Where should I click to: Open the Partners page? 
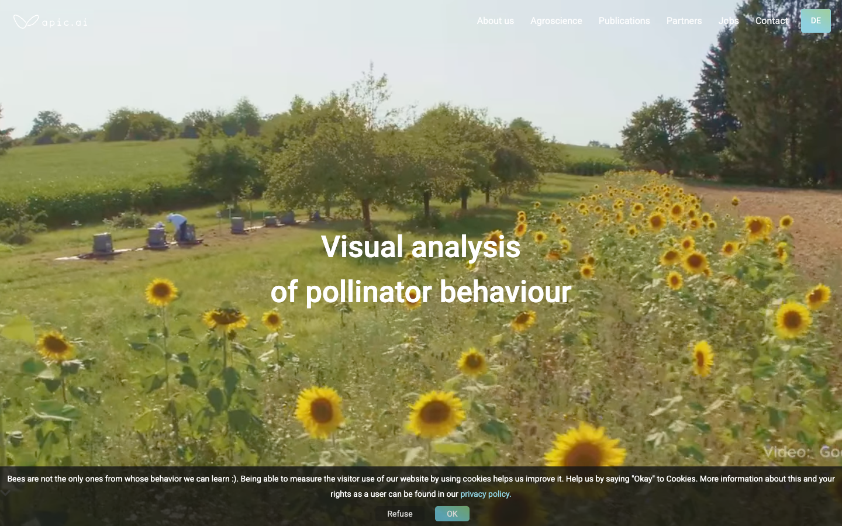click(x=684, y=21)
